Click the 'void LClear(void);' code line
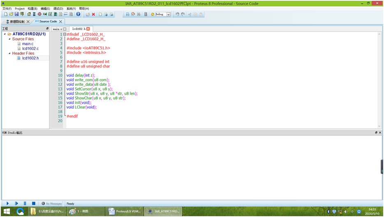The height and width of the screenshot is (217, 384). pyautogui.click(x=81, y=107)
